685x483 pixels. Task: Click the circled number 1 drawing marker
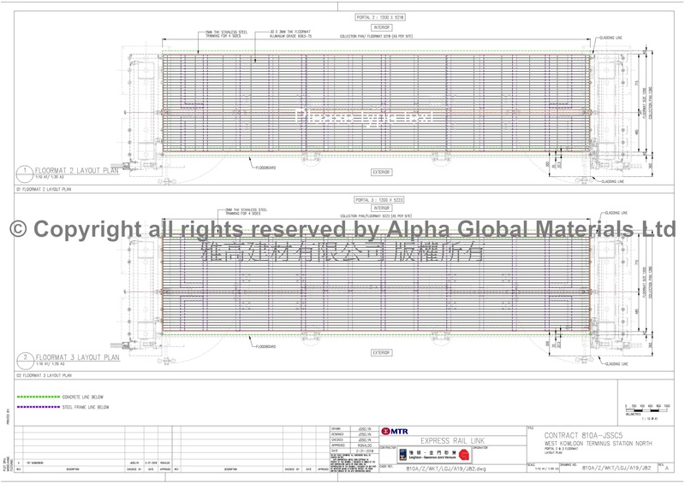tap(27, 171)
